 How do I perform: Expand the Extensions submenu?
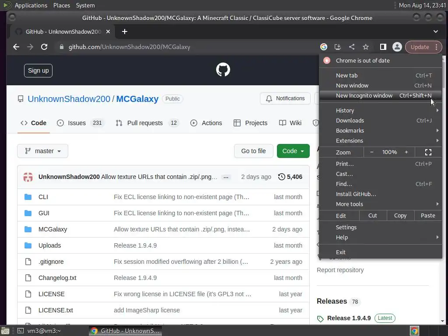(x=380, y=140)
